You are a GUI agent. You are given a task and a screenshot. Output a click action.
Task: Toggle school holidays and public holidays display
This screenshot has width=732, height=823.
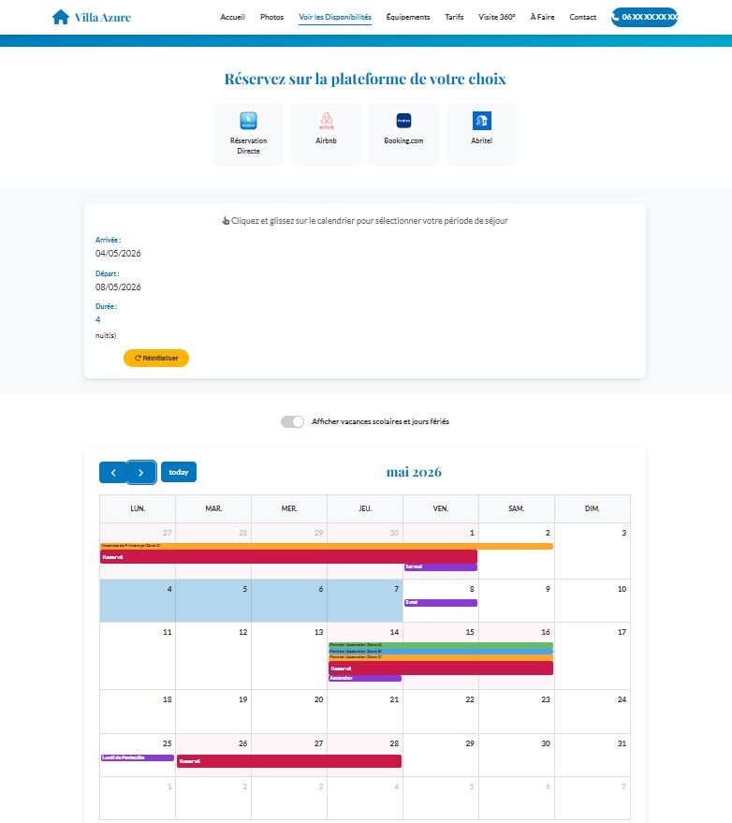tap(292, 421)
